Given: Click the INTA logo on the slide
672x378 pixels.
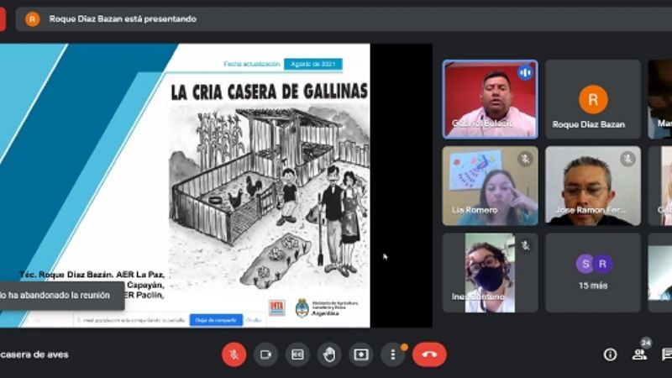Looking at the screenshot, I should coord(277,307).
